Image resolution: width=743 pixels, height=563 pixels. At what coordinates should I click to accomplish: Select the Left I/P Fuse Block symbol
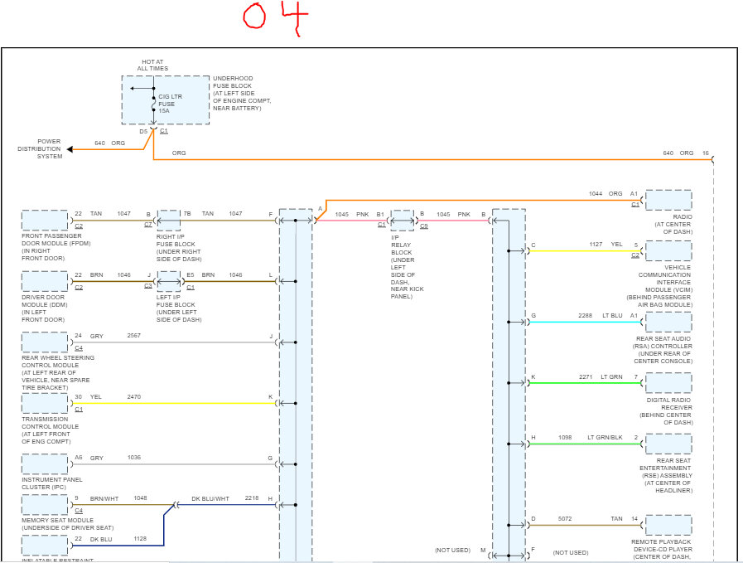(x=168, y=281)
